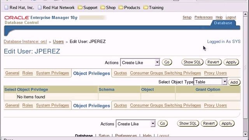Open the Red Hat Network bookmark
This screenshot has width=249, height=140.
[x=56, y=7]
